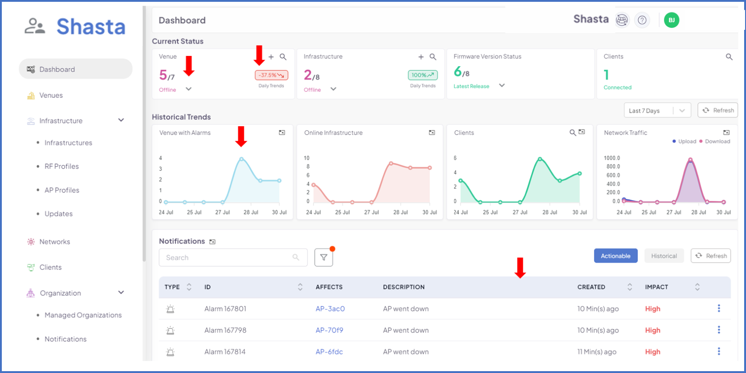Open actions menu for Alarm 167814
746x373 pixels.
coord(719,351)
